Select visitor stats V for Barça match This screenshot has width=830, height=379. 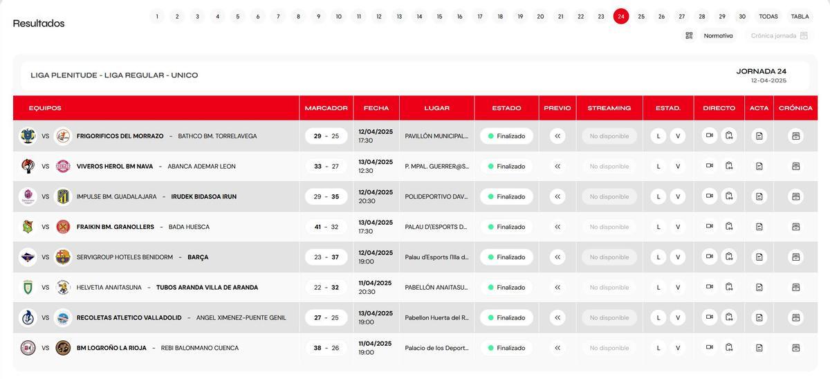[x=678, y=257]
